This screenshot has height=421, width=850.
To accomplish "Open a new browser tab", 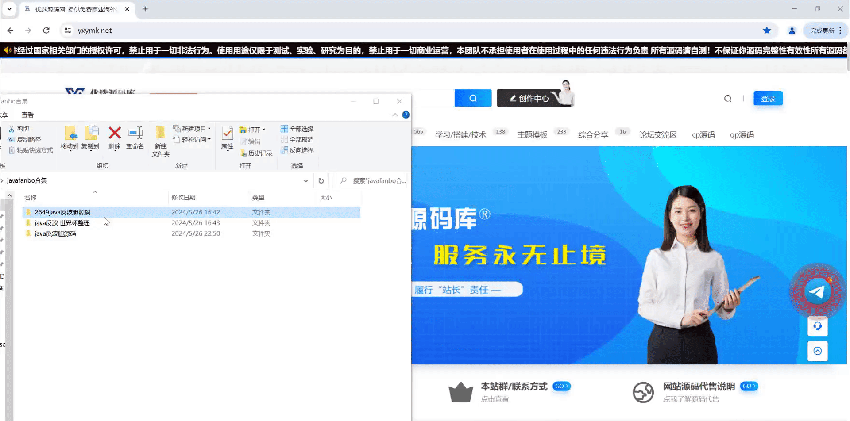I will 145,9.
